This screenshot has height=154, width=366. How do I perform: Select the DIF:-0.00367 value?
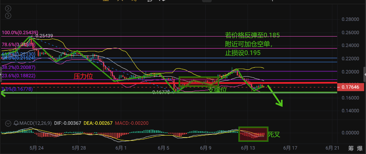[67, 123]
